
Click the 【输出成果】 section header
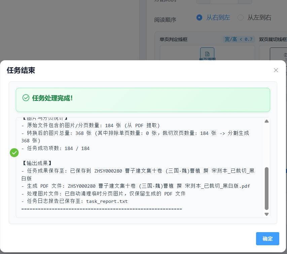37,163
